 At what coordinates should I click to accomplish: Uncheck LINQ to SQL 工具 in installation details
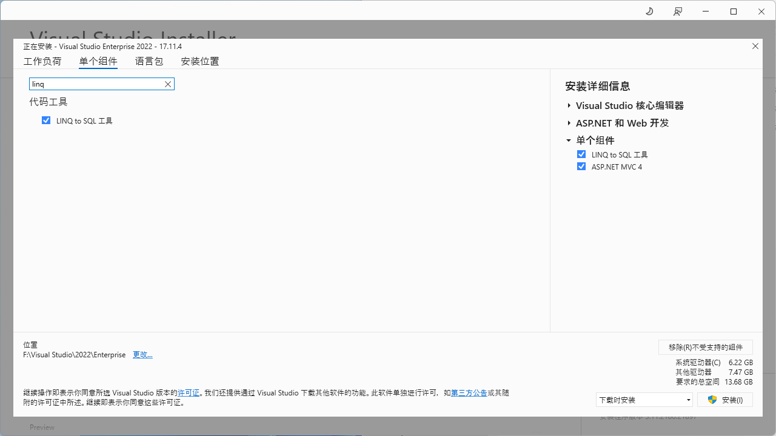(581, 154)
